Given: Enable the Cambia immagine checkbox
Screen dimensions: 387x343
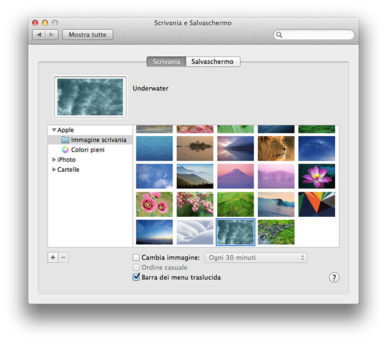Looking at the screenshot, I should click(136, 257).
